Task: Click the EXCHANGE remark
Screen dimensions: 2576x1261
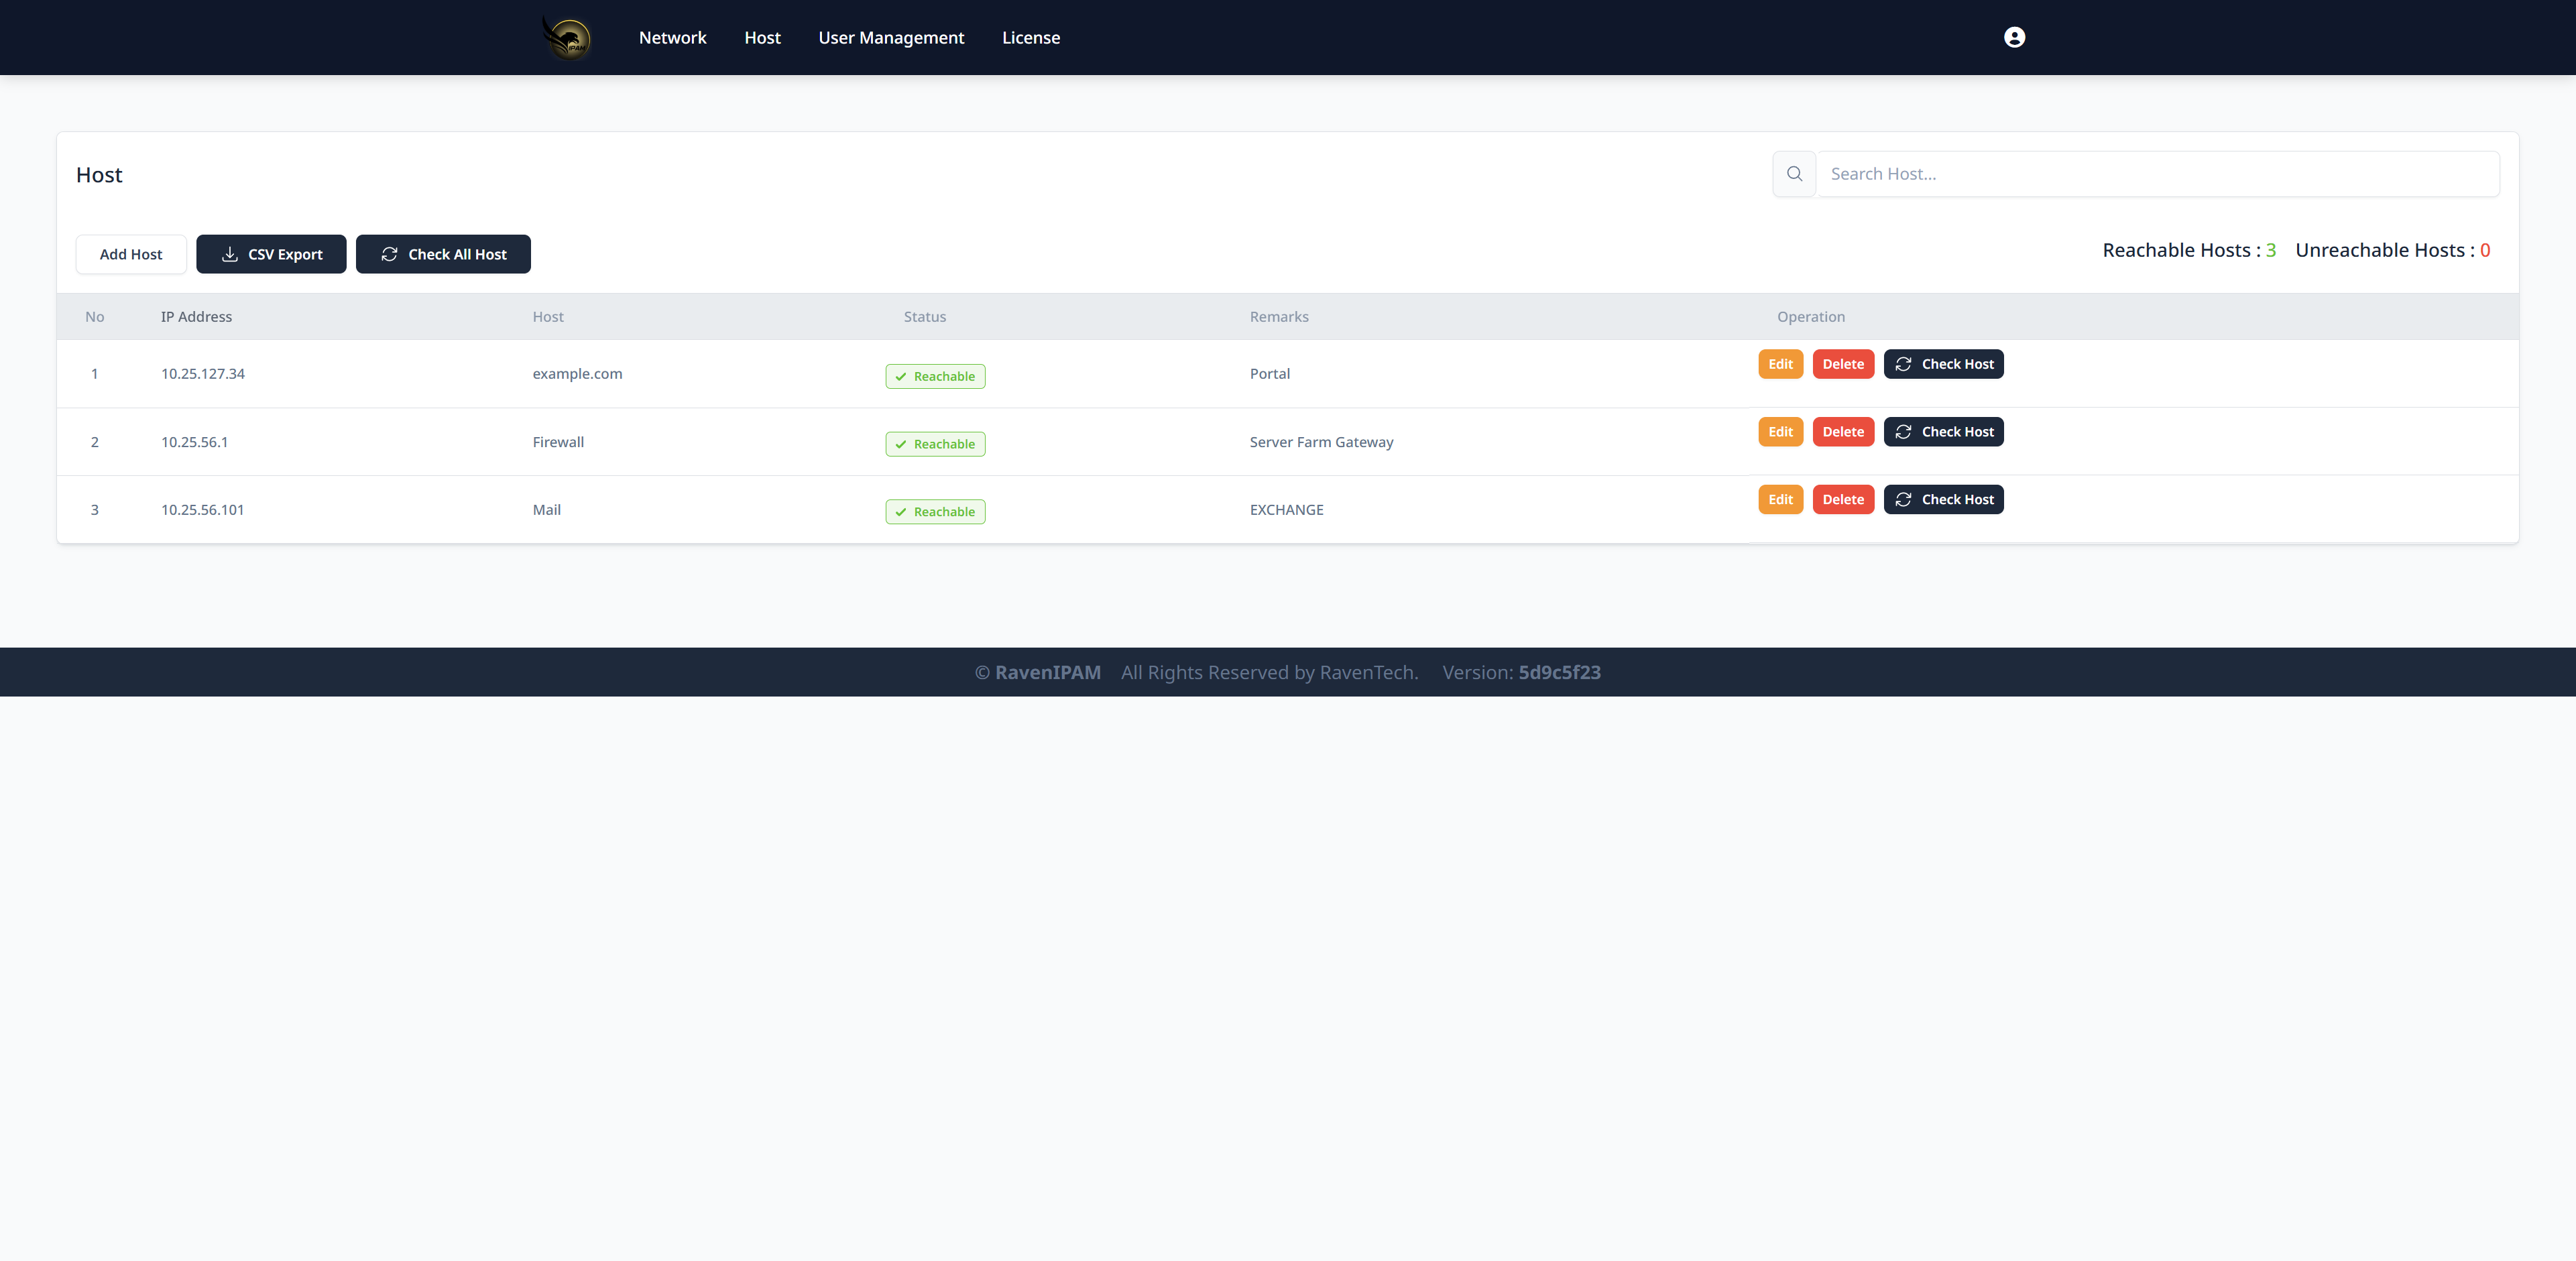Action: (1286, 510)
